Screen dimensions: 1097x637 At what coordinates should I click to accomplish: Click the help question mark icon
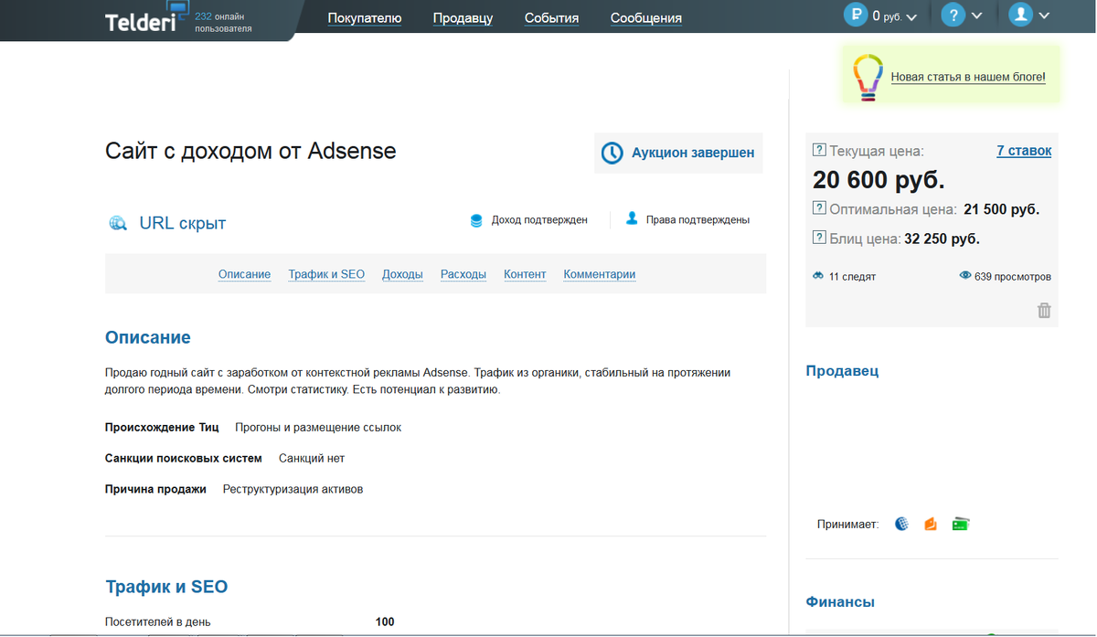pyautogui.click(x=953, y=15)
